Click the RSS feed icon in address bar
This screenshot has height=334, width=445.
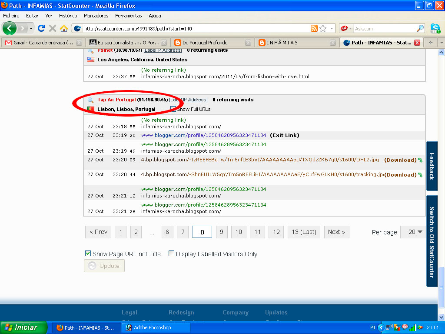(314, 28)
